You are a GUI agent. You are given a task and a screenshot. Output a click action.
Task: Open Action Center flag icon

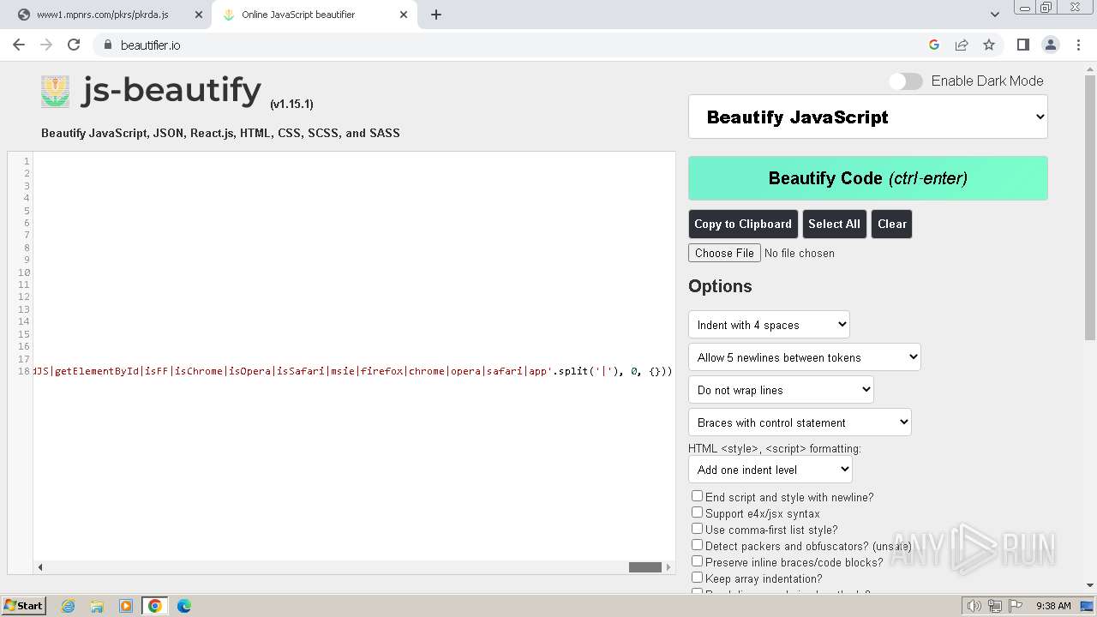tap(1016, 606)
